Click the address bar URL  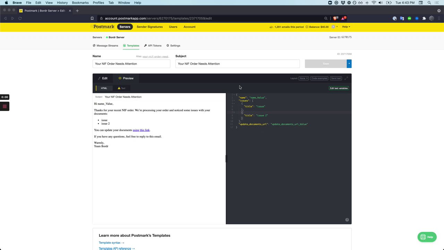tap(158, 18)
